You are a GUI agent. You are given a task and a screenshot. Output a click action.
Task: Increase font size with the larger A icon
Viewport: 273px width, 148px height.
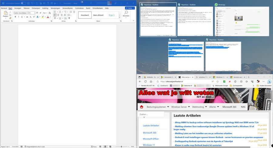(x=37, y=13)
